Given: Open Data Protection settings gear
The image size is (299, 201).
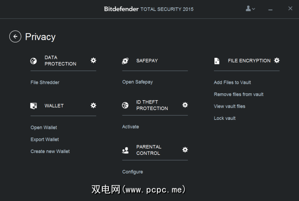Looking at the screenshot, I should click(x=93, y=60).
